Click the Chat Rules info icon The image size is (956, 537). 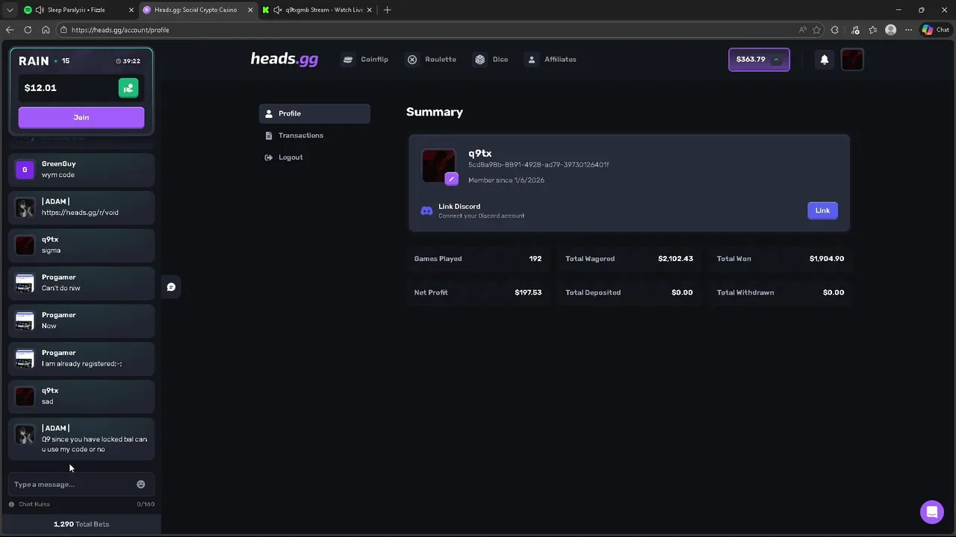(11, 504)
